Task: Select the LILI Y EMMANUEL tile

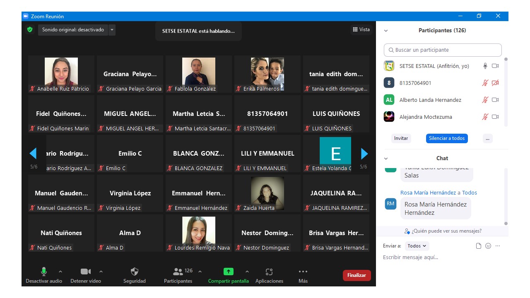Action: click(267, 154)
